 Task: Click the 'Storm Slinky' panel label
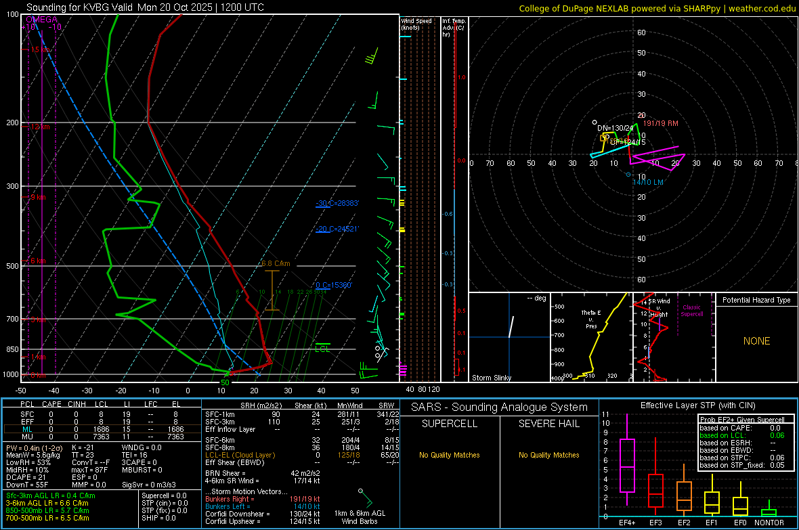point(491,378)
